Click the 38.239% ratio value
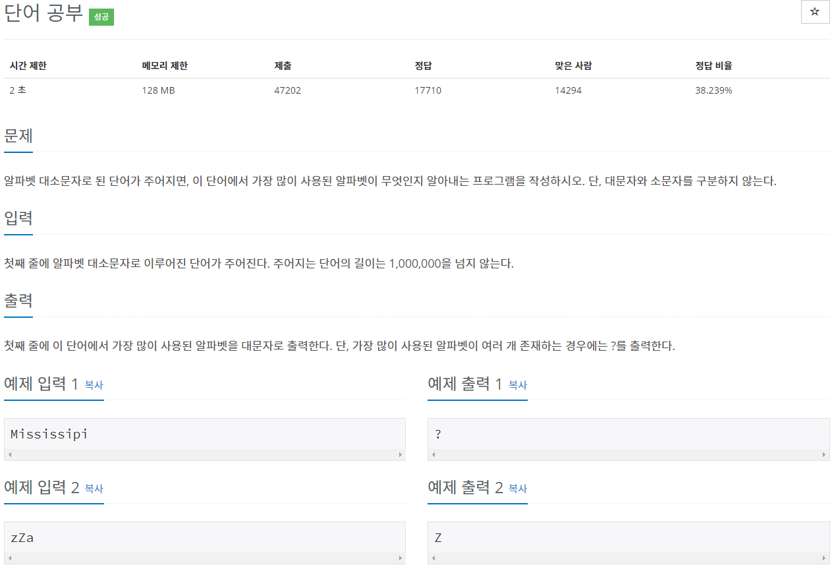Image resolution: width=834 pixels, height=571 pixels. click(713, 90)
